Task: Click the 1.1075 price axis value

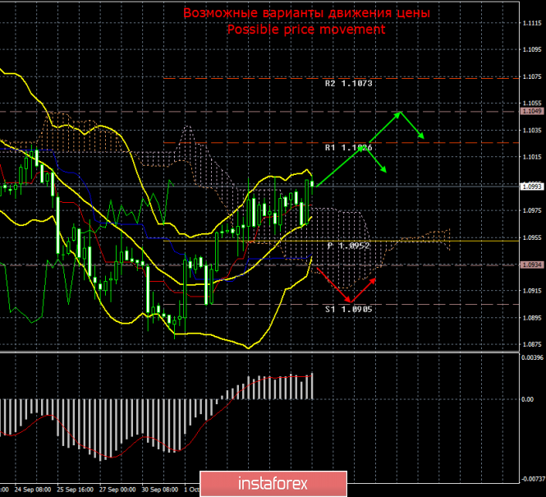Action: point(532,76)
